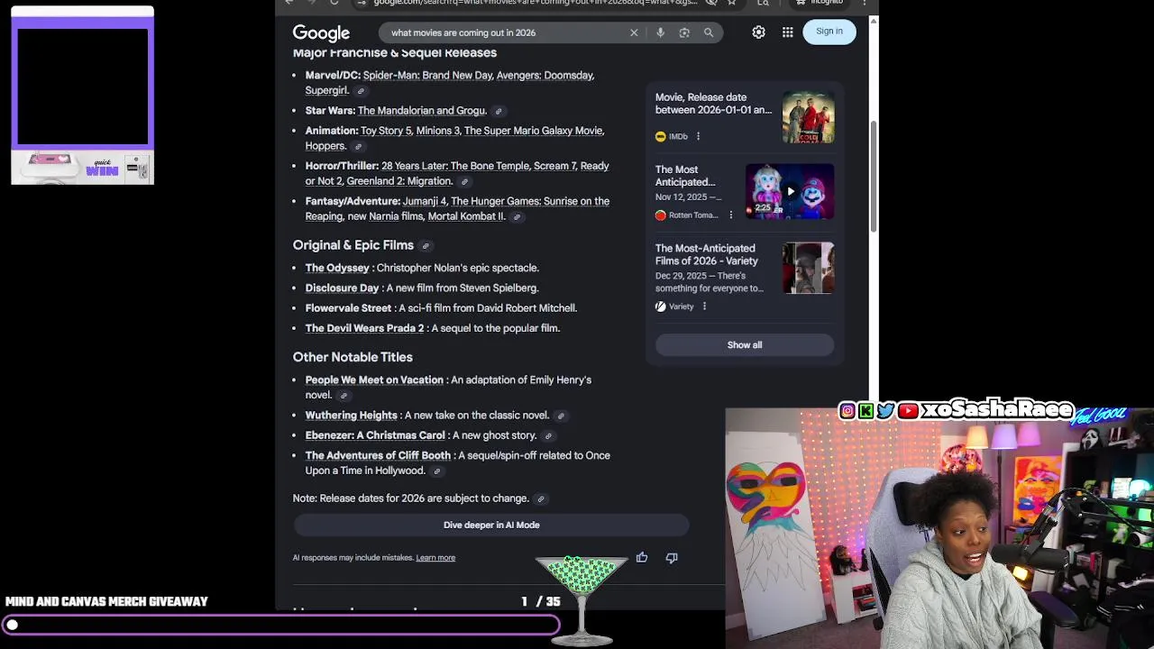
Task: Open Learn more about AI responses
Action: click(x=435, y=558)
